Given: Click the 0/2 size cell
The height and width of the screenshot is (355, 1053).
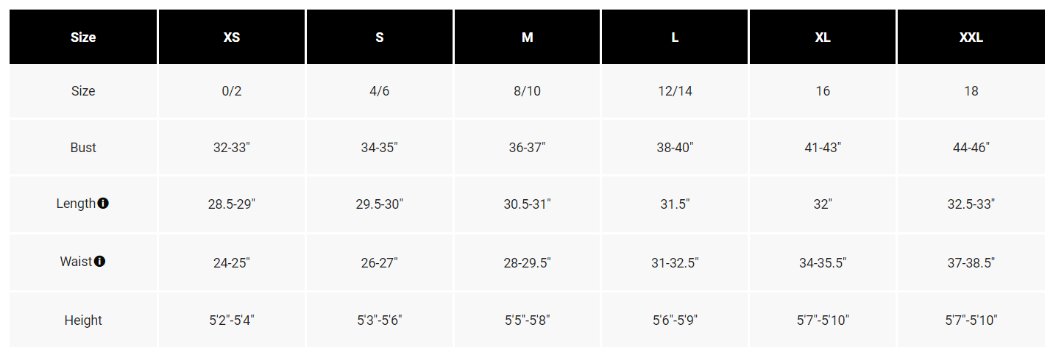Looking at the screenshot, I should tap(232, 91).
